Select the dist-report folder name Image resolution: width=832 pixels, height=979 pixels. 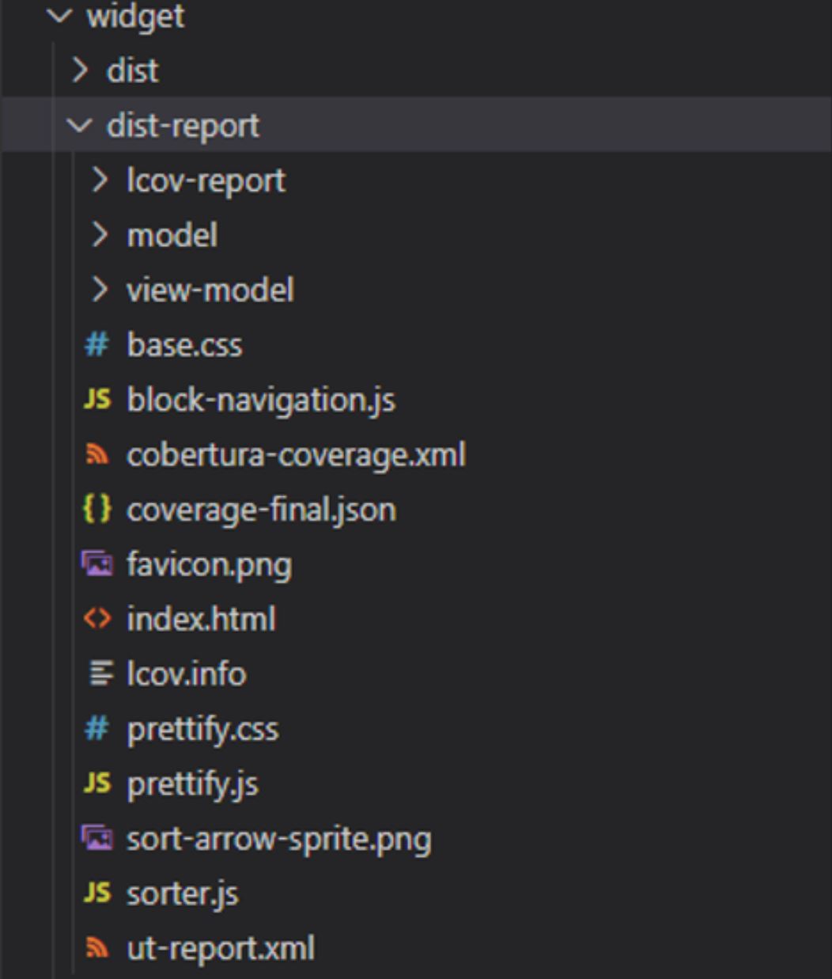[x=183, y=126]
